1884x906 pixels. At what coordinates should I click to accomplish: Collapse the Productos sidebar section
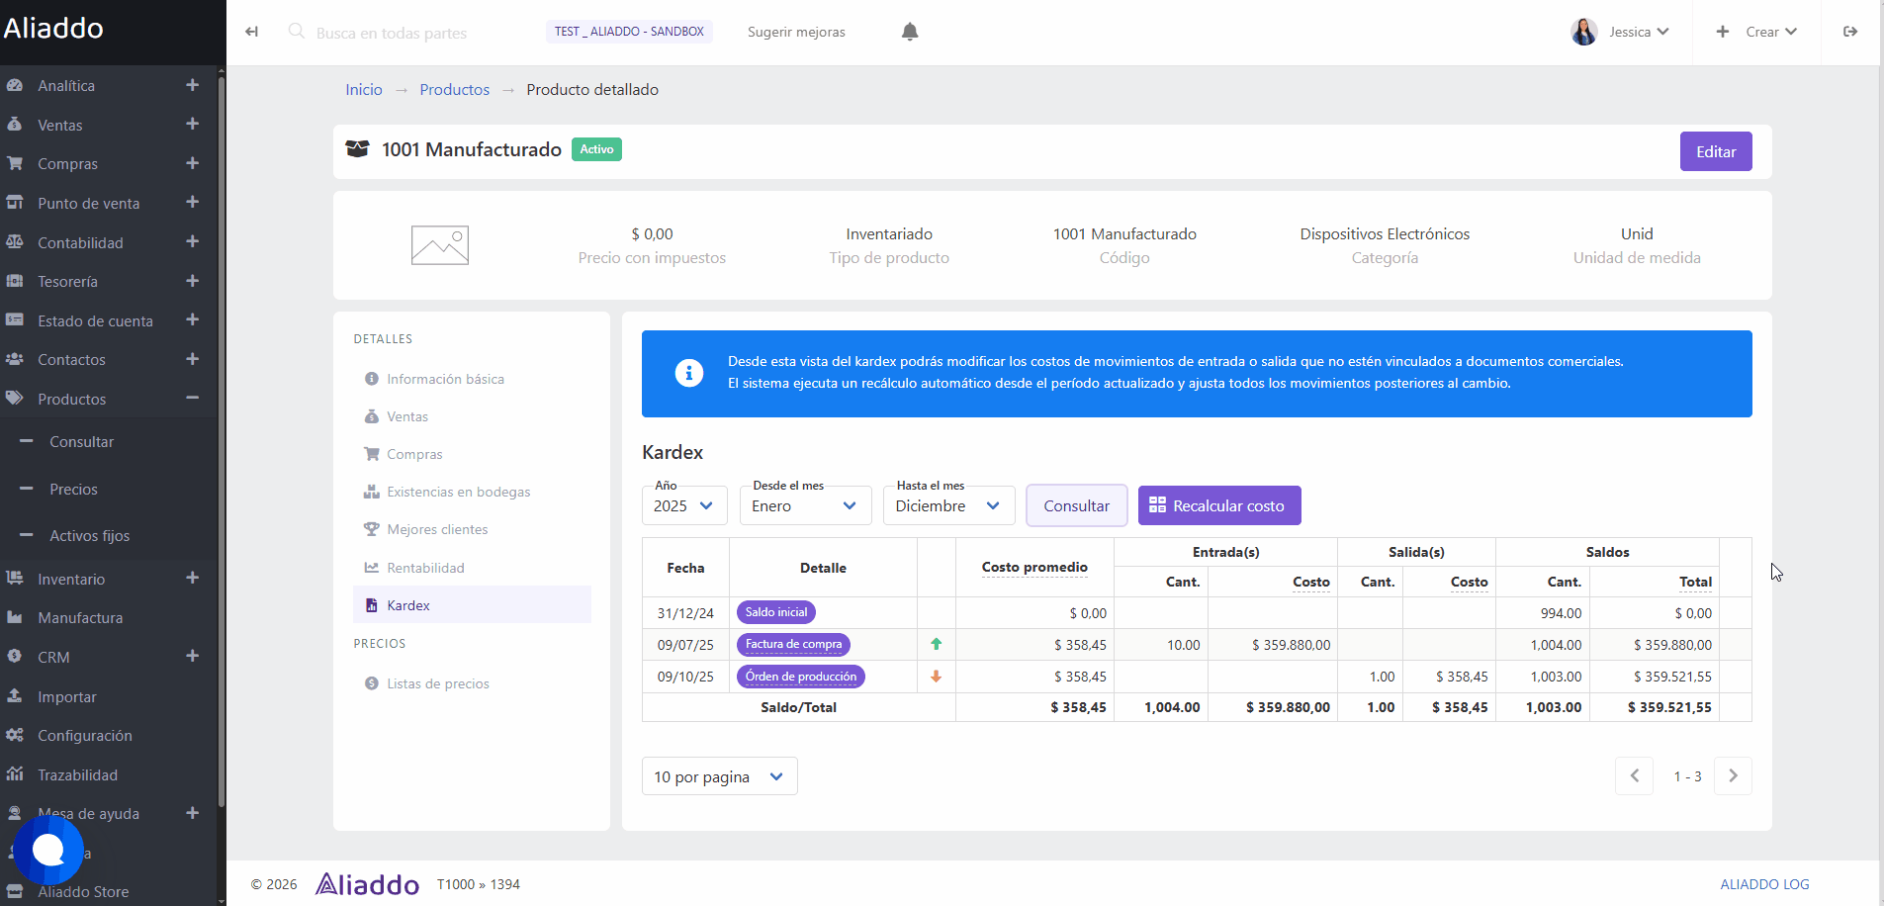coord(192,399)
